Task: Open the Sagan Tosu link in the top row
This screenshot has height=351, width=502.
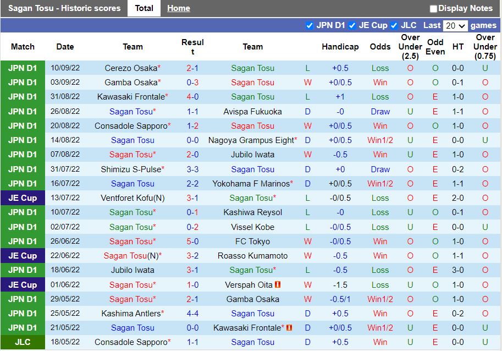Action: (x=253, y=68)
